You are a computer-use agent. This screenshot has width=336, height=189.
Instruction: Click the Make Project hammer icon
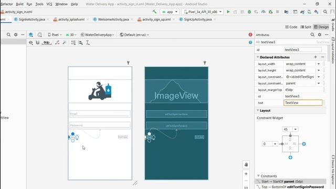click(x=154, y=12)
